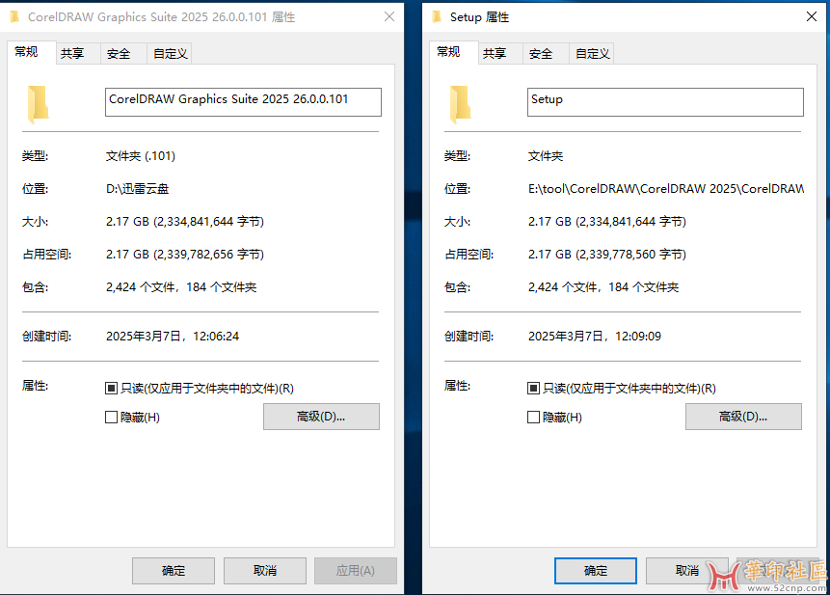Click the 大小 value in the CorelDRAW properties dialog
The width and height of the screenshot is (830, 595).
185,222
